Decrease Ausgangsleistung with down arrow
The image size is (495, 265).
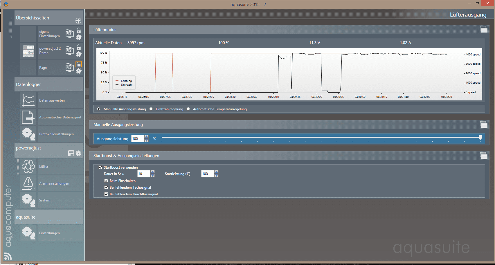[147, 140]
